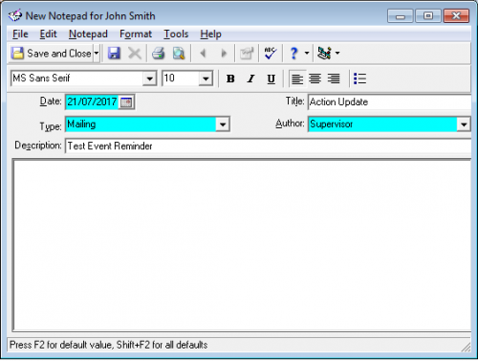Click the Print icon
Viewport: 478px width, 361px height.
click(158, 53)
